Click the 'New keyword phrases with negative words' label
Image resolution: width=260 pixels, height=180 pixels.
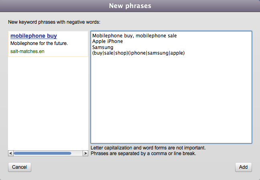point(54,22)
